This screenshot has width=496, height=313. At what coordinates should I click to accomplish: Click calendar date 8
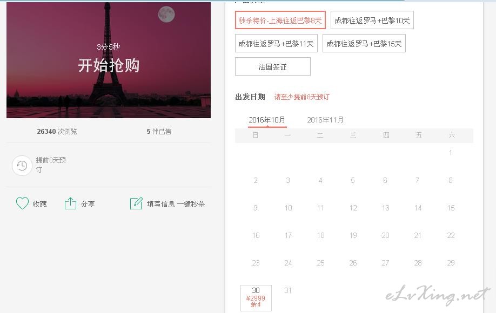pos(451,180)
